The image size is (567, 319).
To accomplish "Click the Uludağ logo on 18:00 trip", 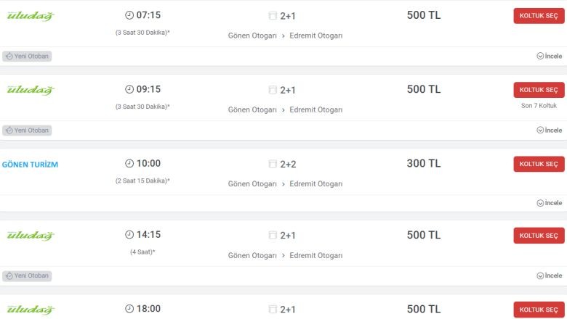I will coord(31,310).
